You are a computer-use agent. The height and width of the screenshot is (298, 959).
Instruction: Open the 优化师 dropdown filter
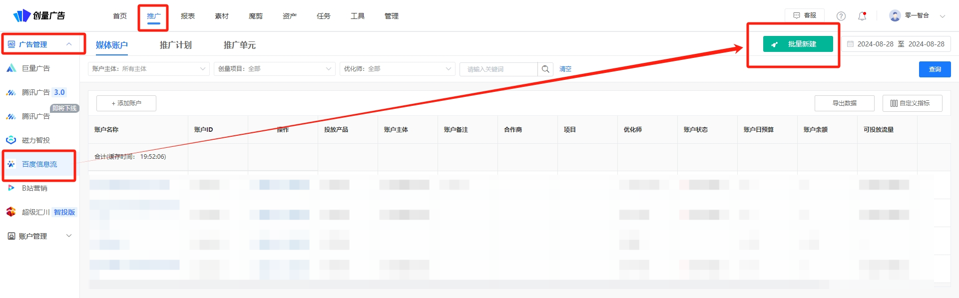coord(397,69)
